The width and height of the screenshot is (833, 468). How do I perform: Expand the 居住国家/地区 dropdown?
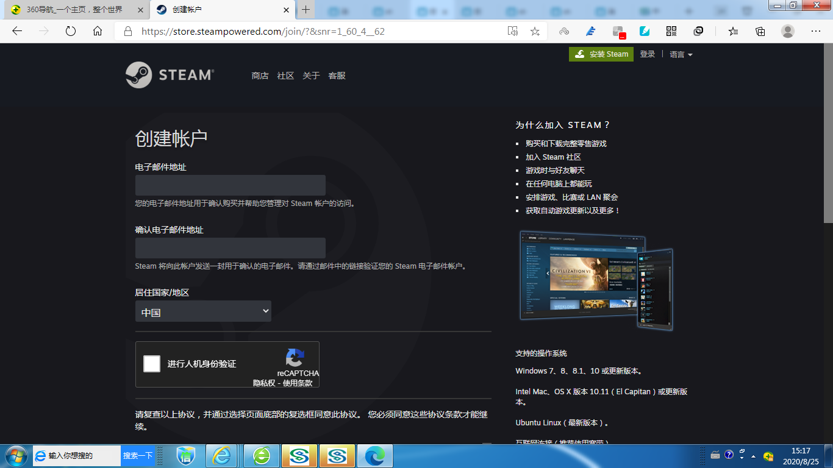203,311
